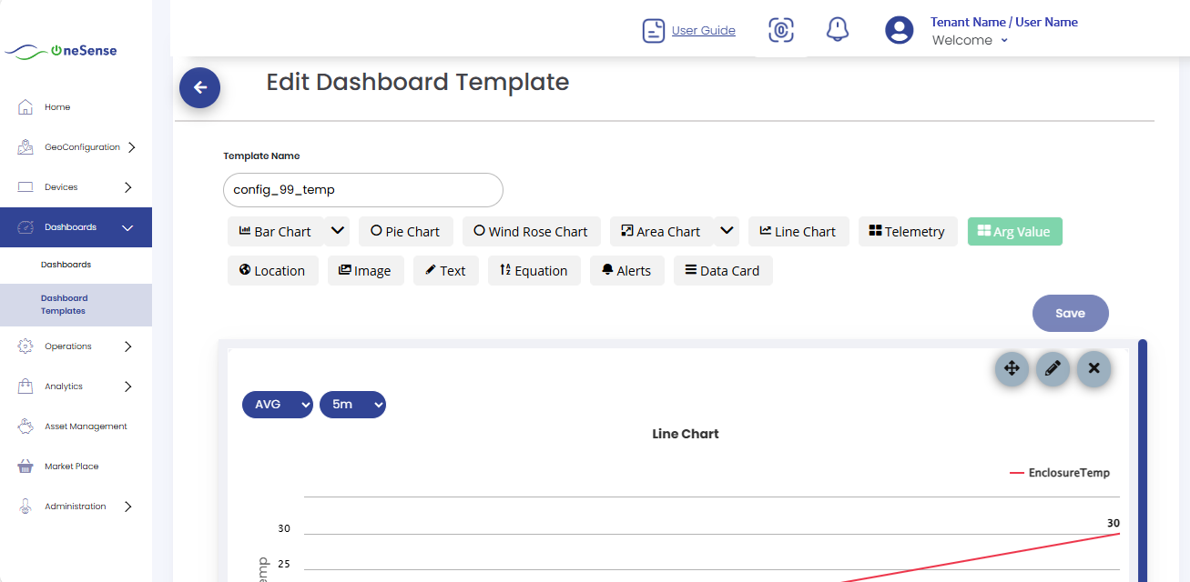Open notifications via the bell icon
Screen dimensions: 1190x582
pyautogui.click(x=837, y=29)
